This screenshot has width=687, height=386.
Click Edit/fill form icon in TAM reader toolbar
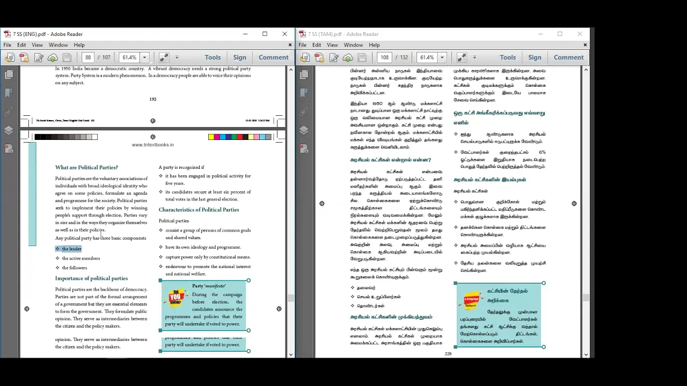pos(334,57)
